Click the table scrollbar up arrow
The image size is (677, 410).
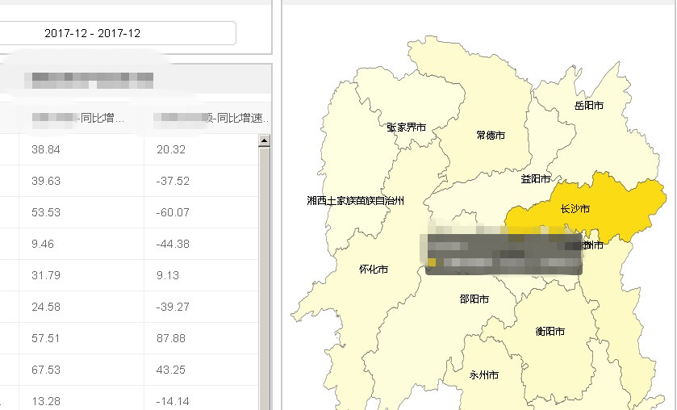264,140
